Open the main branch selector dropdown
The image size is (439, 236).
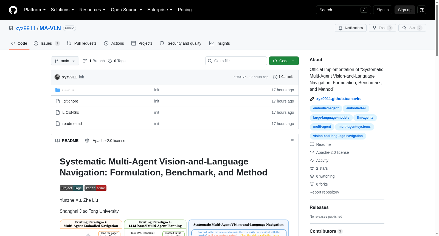click(65, 61)
